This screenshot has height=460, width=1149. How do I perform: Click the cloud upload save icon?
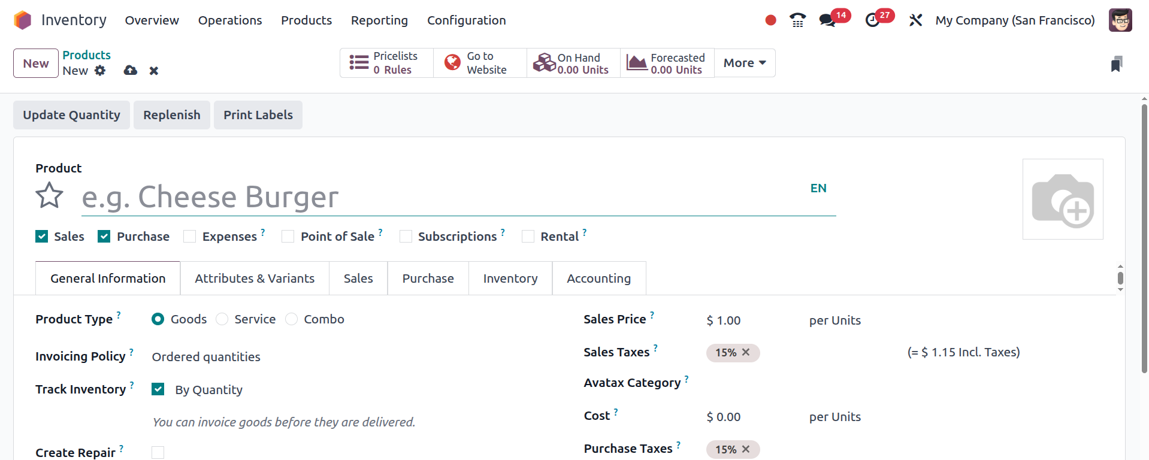[x=130, y=71]
